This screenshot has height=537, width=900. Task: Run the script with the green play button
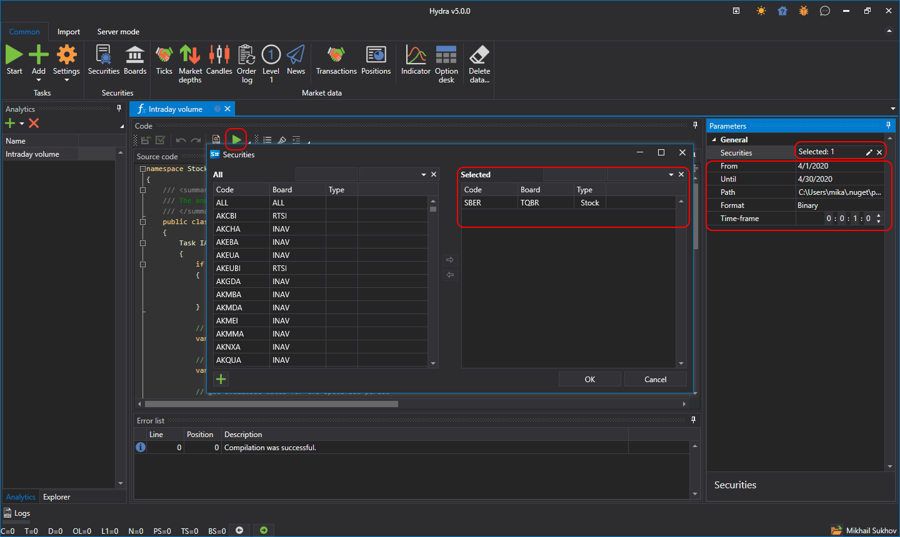236,139
